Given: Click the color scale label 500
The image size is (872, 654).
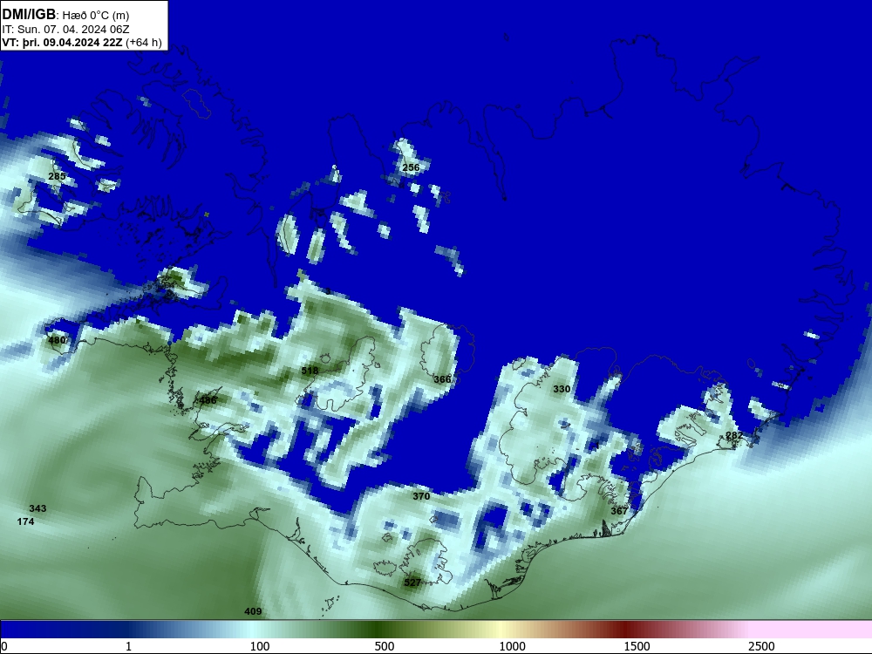Looking at the screenshot, I should 385,646.
